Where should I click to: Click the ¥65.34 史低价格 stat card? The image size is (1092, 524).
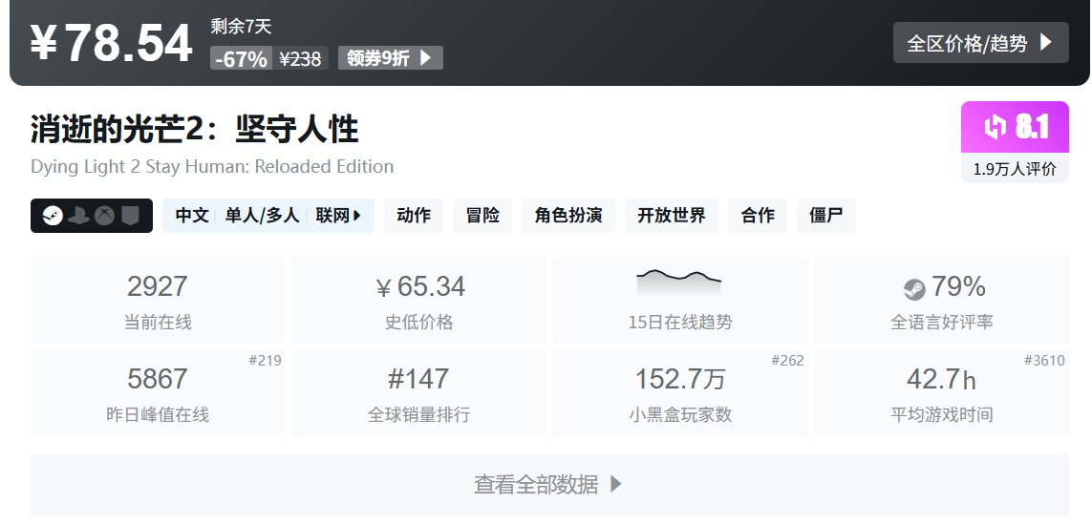(419, 301)
